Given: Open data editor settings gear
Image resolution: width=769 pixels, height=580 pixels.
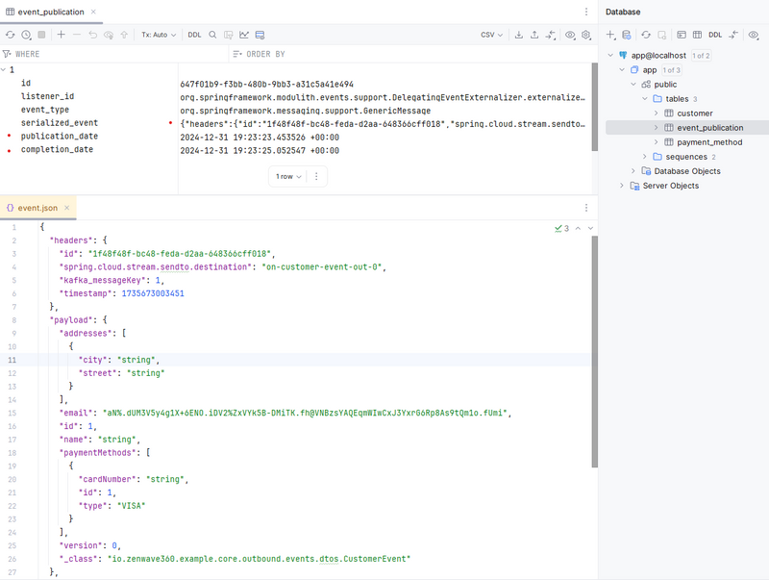Looking at the screenshot, I should (586, 35).
